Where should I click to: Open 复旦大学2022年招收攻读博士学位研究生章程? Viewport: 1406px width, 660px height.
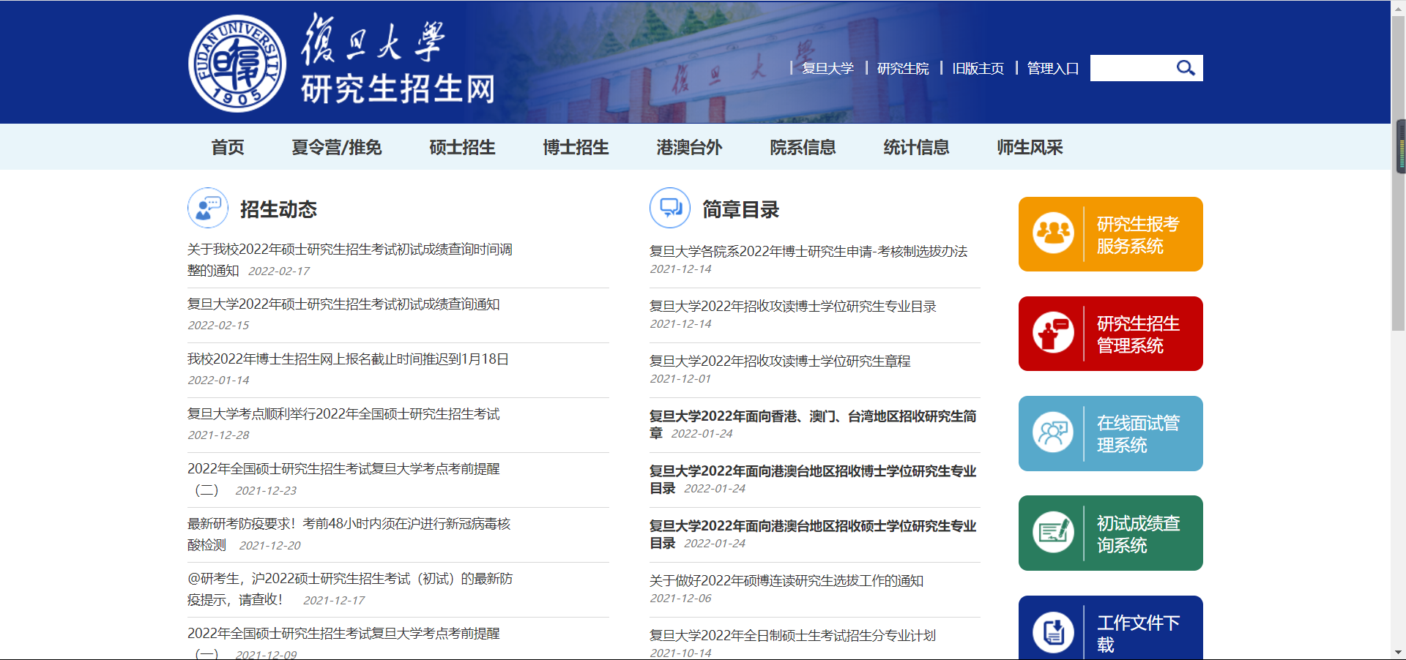pyautogui.click(x=779, y=360)
